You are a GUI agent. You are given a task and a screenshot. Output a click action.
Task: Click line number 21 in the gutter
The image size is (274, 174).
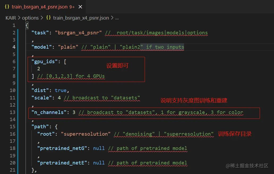pos(12,170)
